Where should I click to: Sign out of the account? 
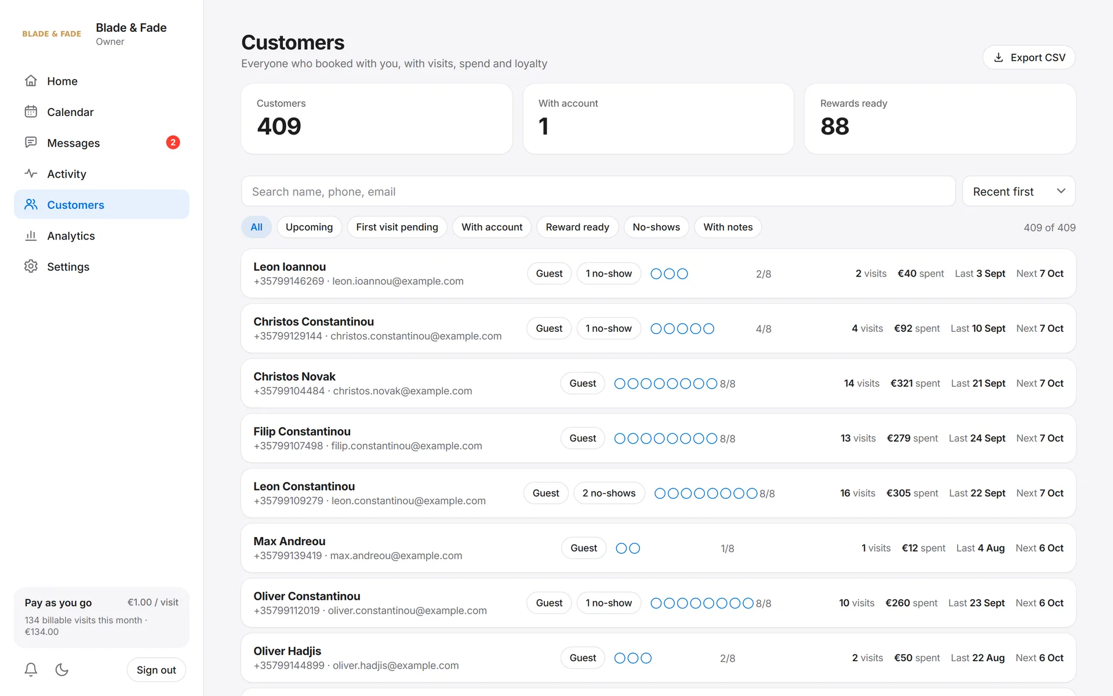click(156, 670)
